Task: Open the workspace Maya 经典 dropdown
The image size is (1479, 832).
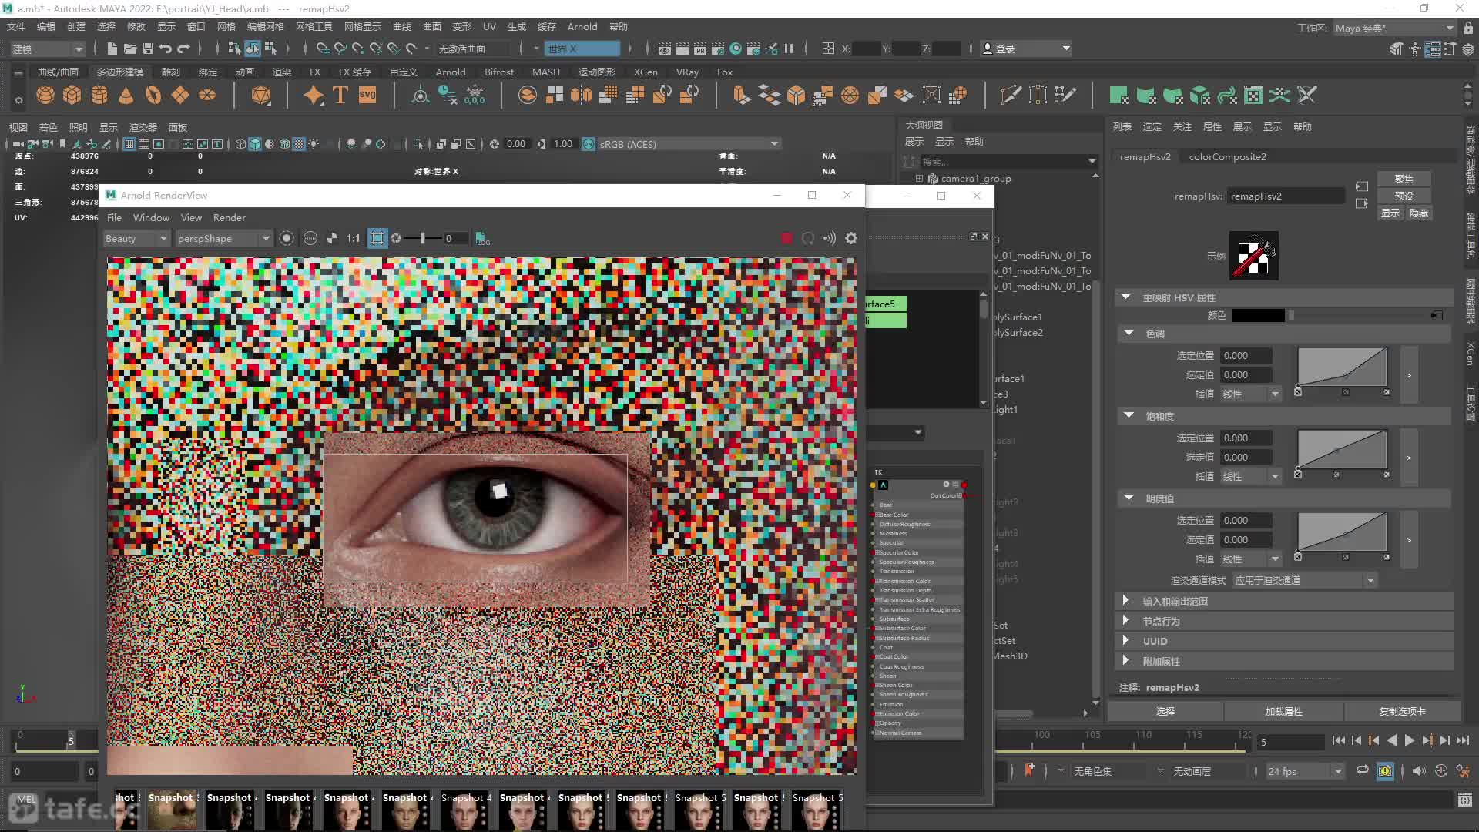Action: 1395,28
